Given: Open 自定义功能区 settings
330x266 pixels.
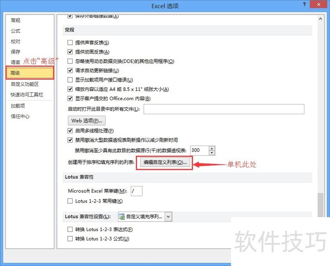Looking at the screenshot, I should click(x=25, y=84).
